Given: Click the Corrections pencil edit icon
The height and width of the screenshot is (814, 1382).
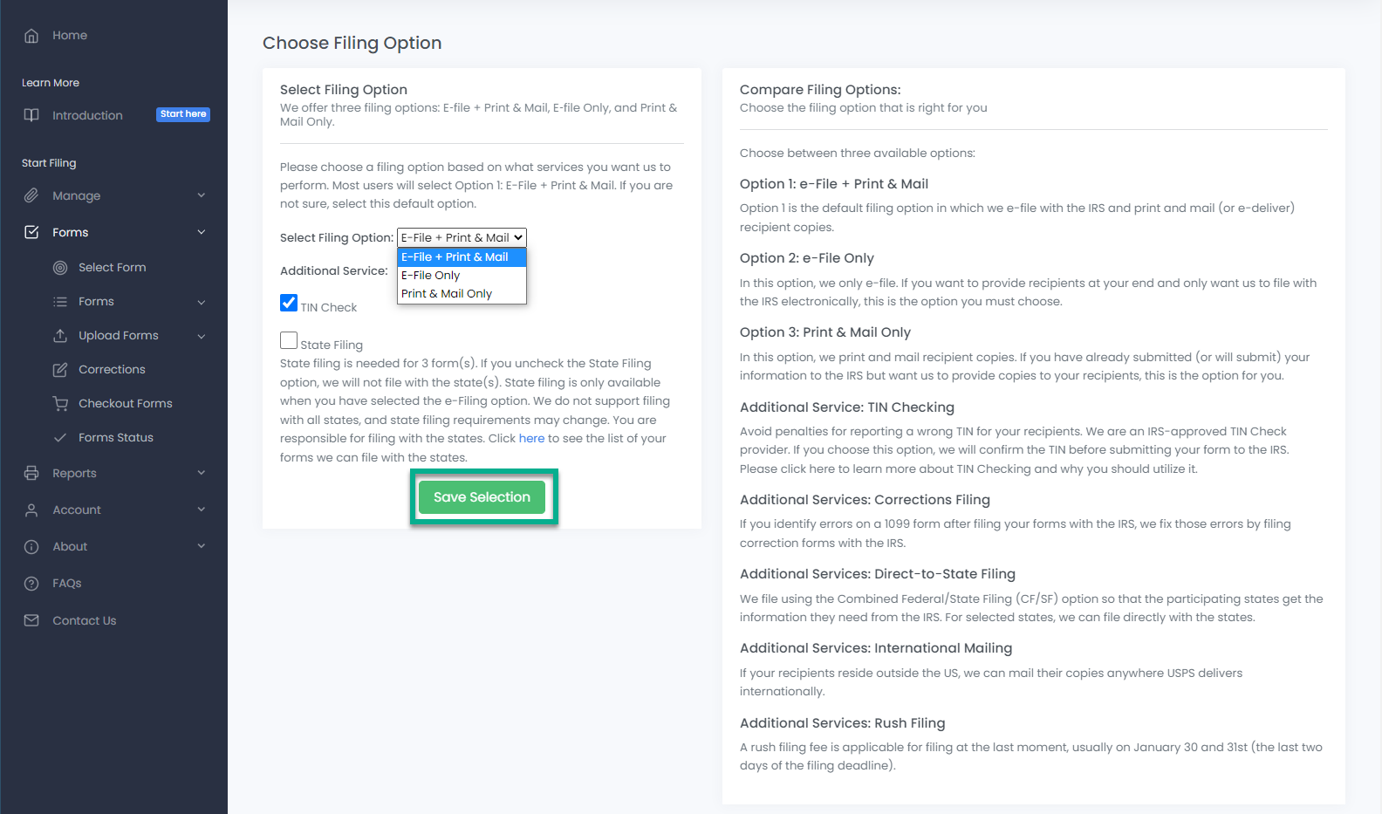Looking at the screenshot, I should [60, 370].
